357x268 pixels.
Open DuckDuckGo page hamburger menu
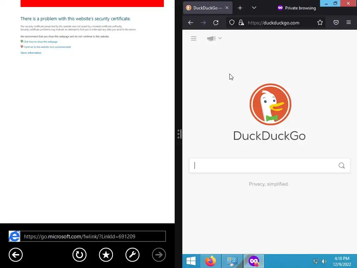(x=194, y=38)
